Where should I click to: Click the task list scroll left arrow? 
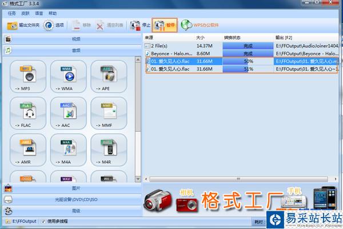(146, 179)
